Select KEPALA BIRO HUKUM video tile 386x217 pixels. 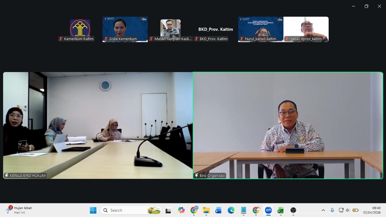(x=98, y=125)
